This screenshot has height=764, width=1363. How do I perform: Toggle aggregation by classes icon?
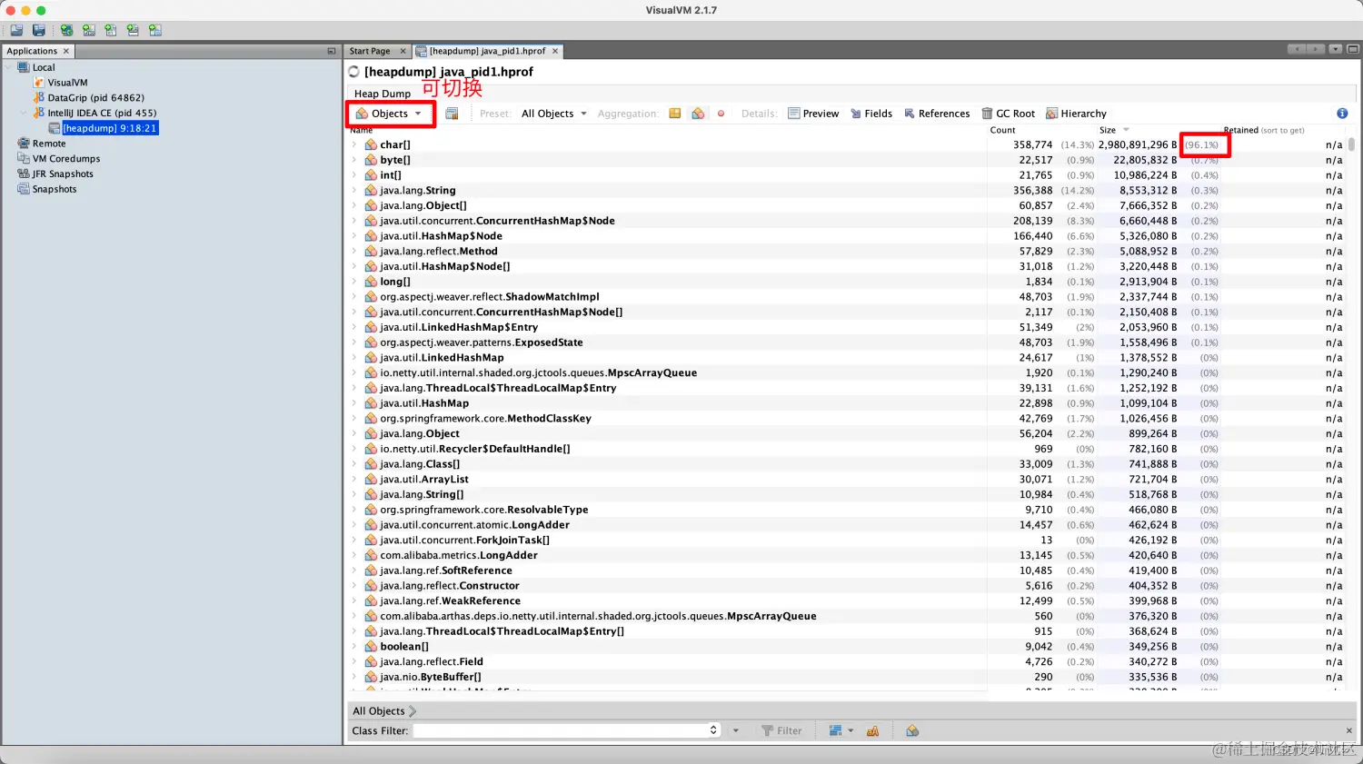pos(698,114)
